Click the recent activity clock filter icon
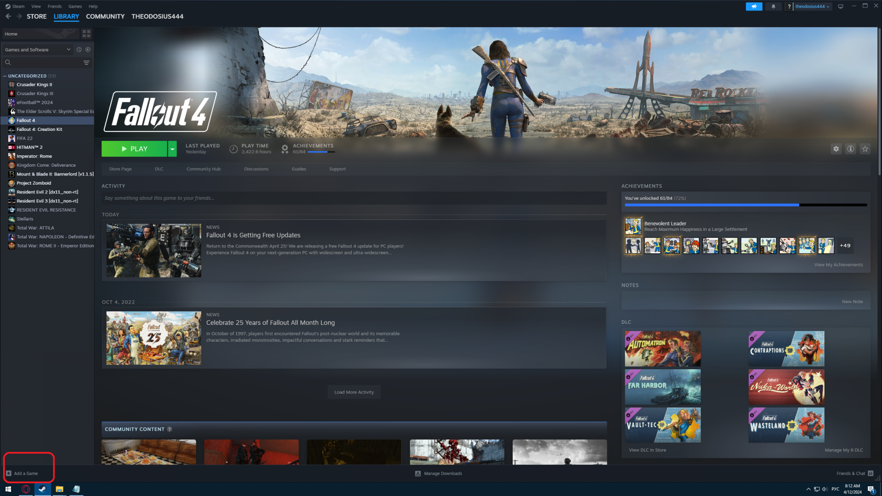 pos(79,50)
